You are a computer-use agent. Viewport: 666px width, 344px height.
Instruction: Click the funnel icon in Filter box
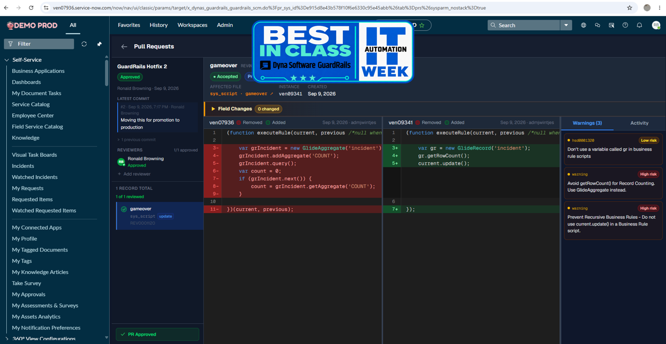[x=10, y=44]
